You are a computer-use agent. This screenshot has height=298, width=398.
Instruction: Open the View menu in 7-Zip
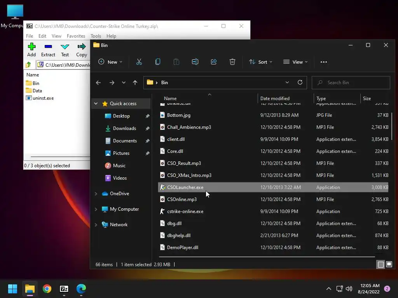click(x=56, y=36)
